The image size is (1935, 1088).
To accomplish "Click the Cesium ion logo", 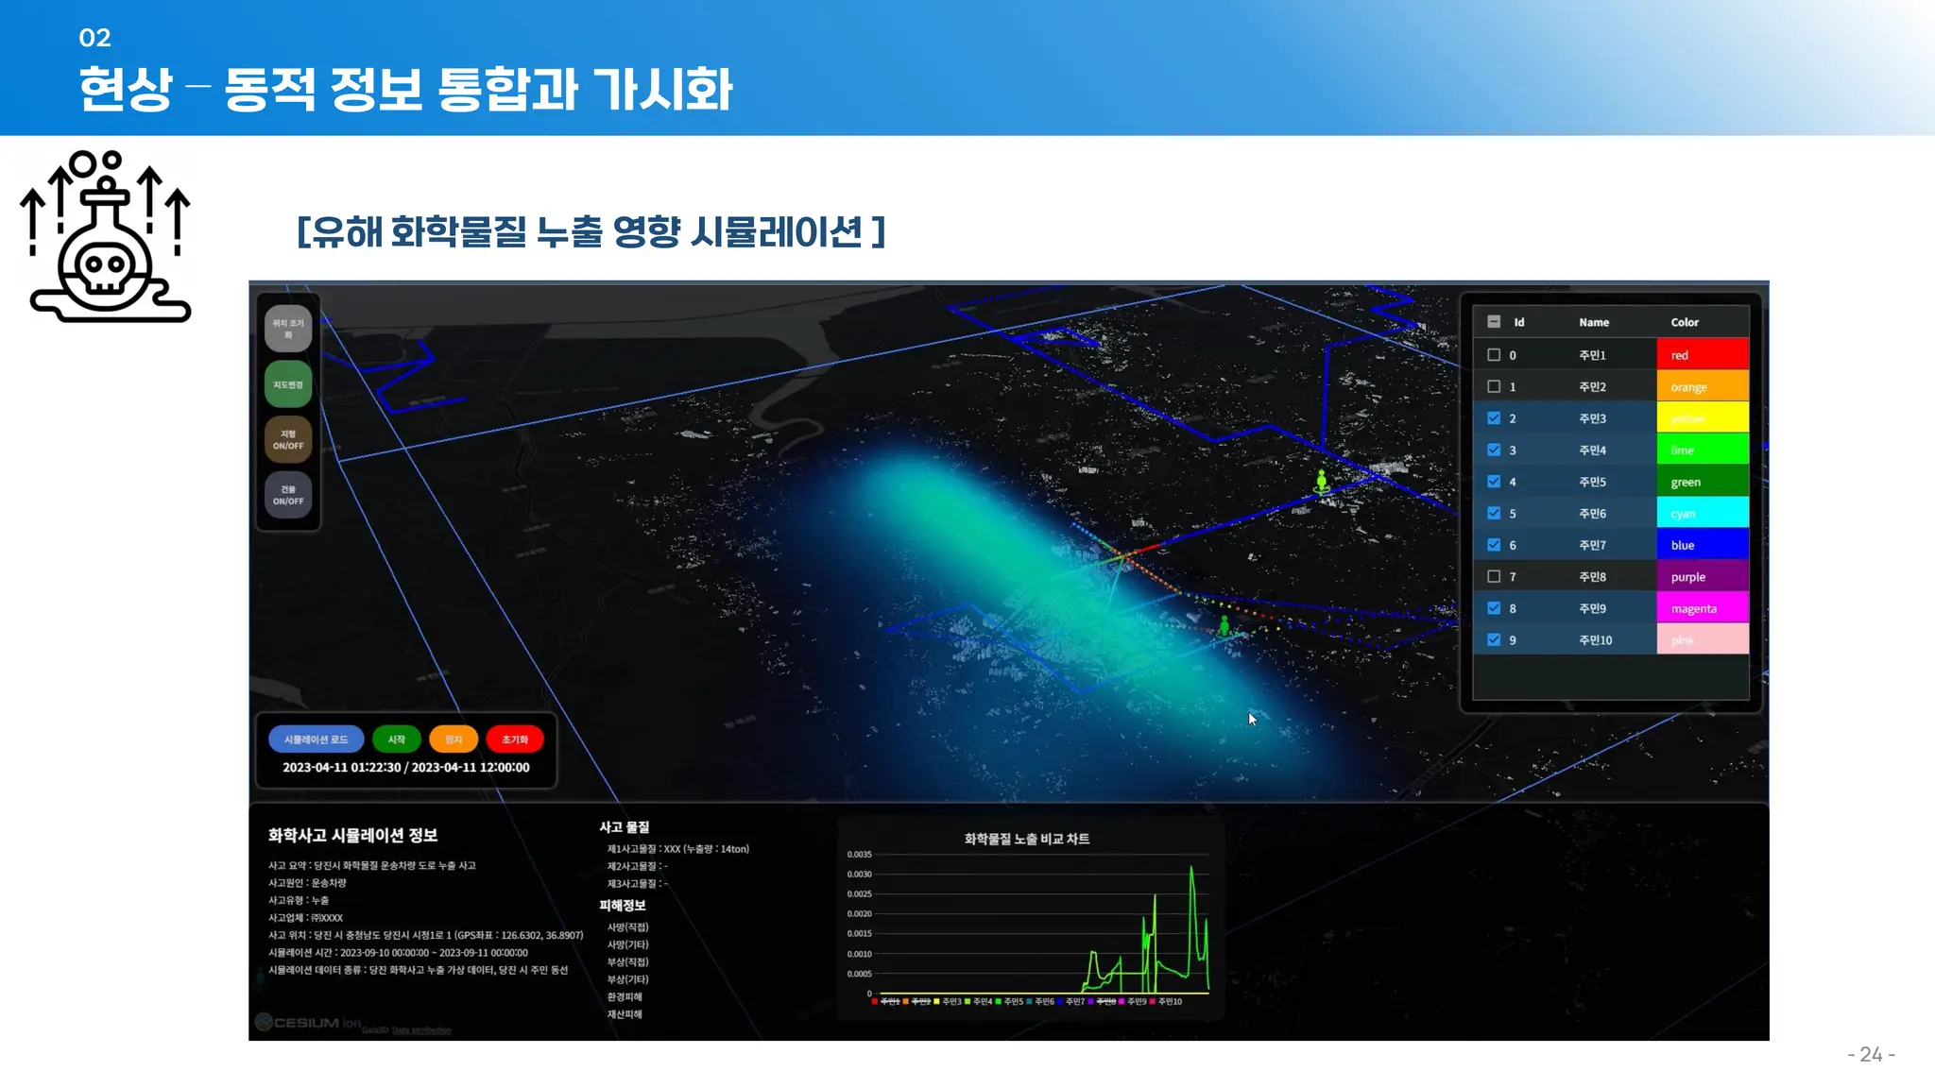I will coord(309,1023).
